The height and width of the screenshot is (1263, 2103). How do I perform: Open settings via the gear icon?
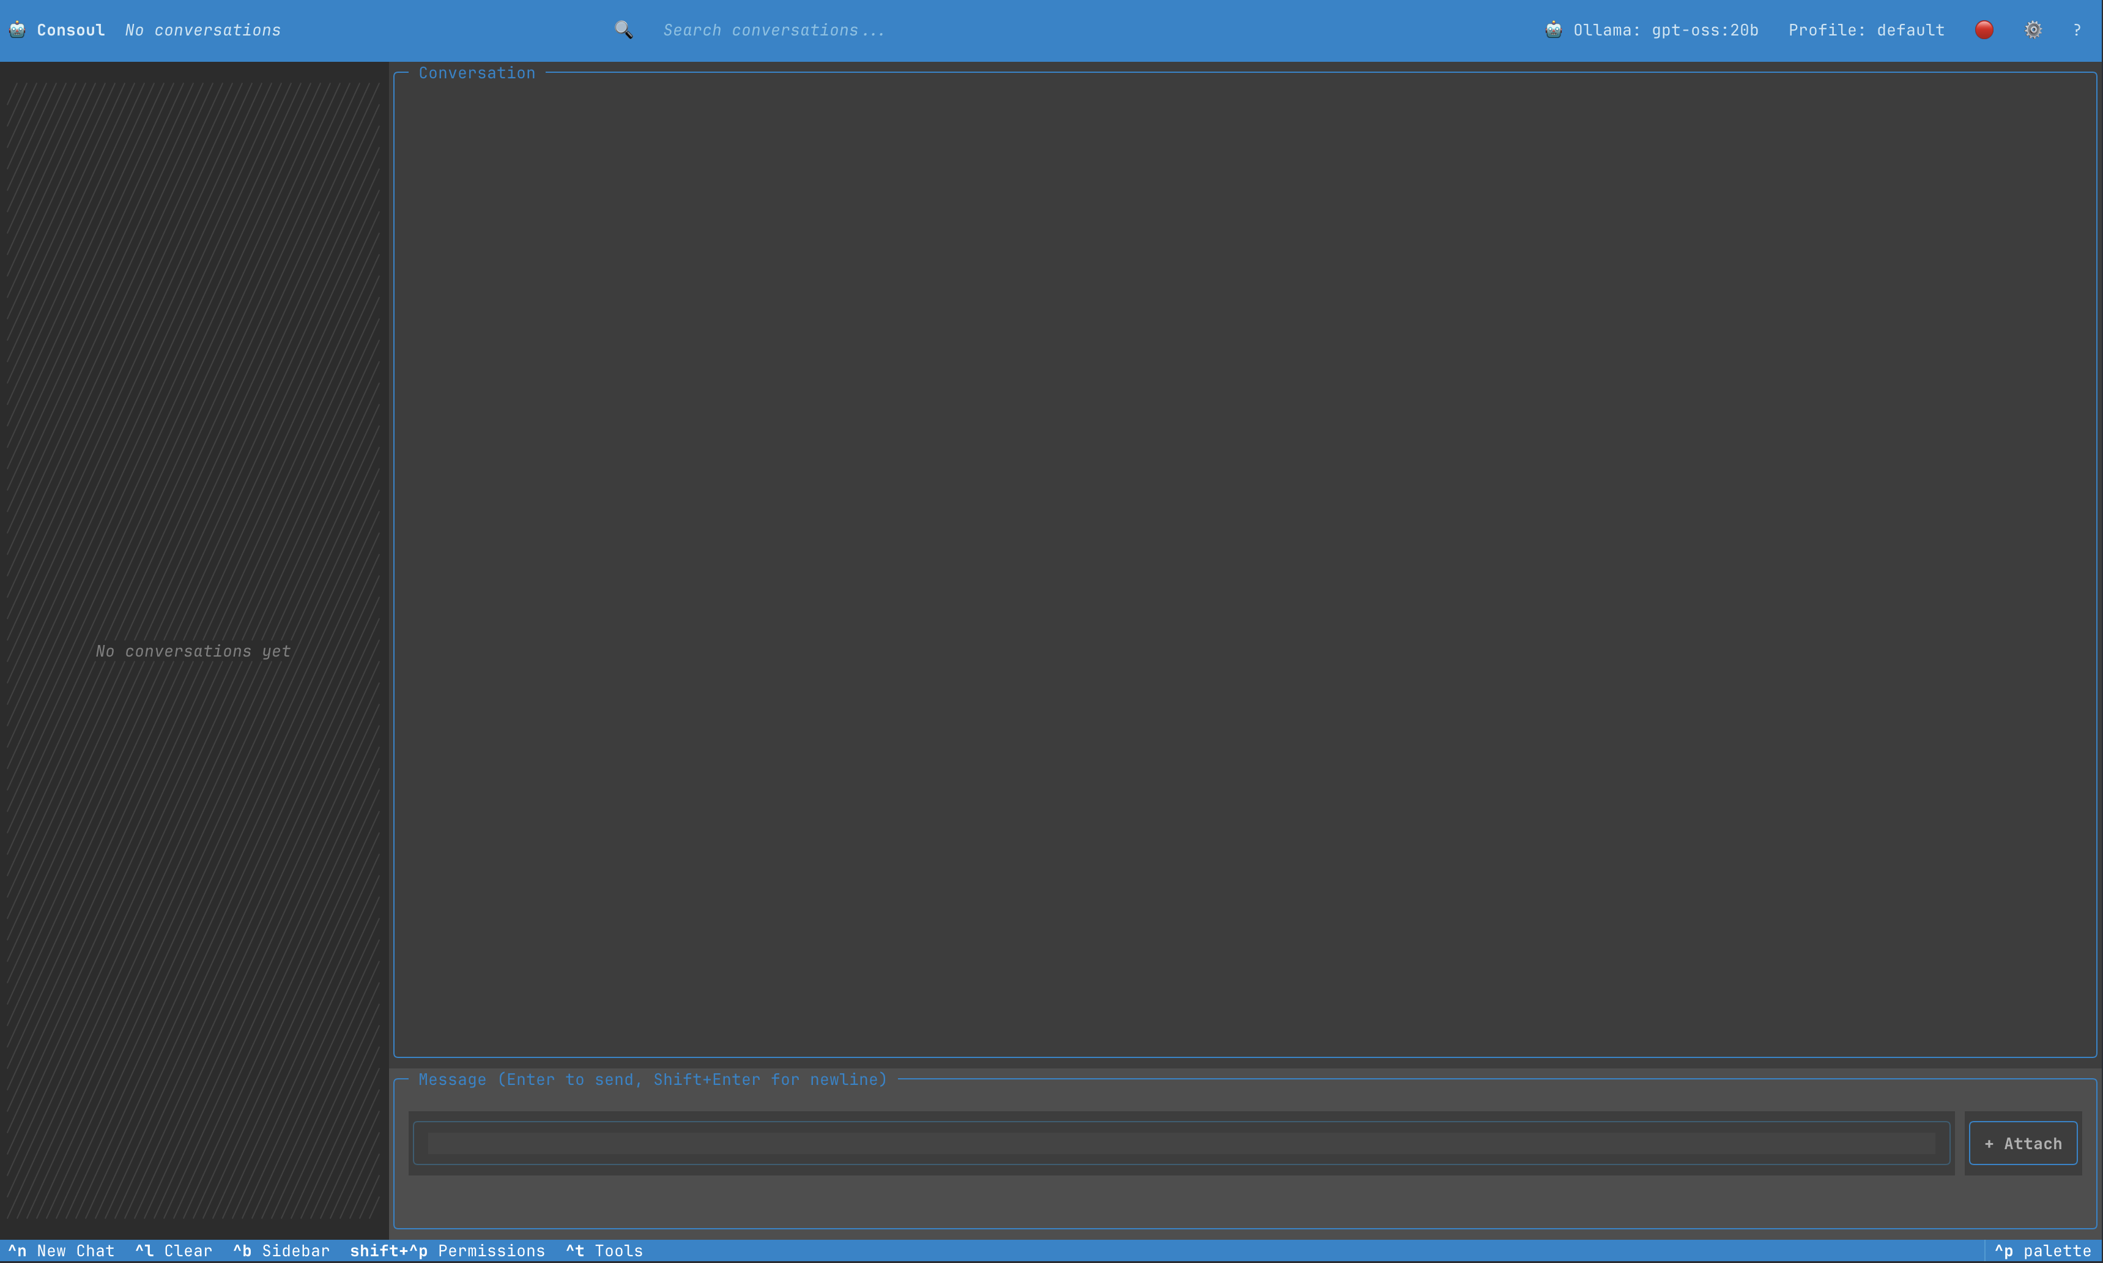[x=2033, y=30]
